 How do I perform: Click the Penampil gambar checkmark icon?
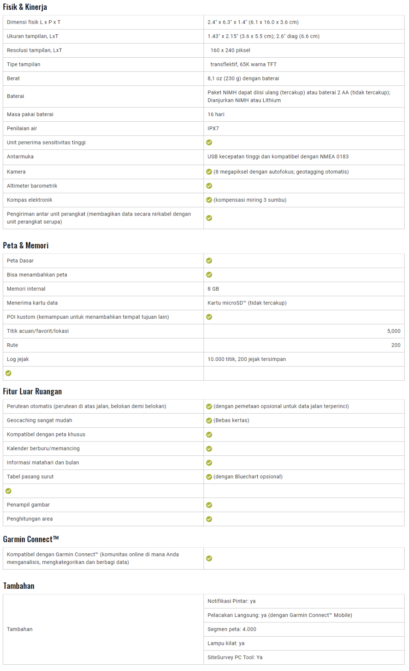(x=209, y=505)
